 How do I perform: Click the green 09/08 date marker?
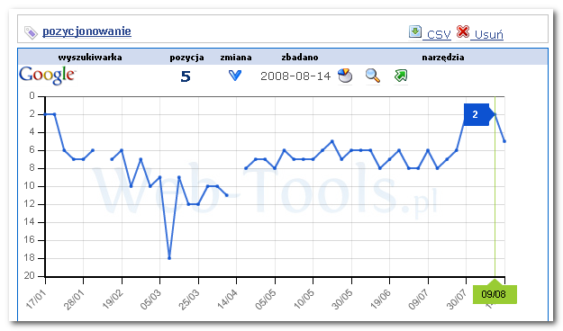(495, 294)
